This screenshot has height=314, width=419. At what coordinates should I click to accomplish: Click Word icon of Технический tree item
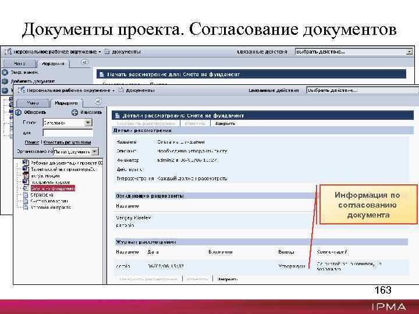26,169
